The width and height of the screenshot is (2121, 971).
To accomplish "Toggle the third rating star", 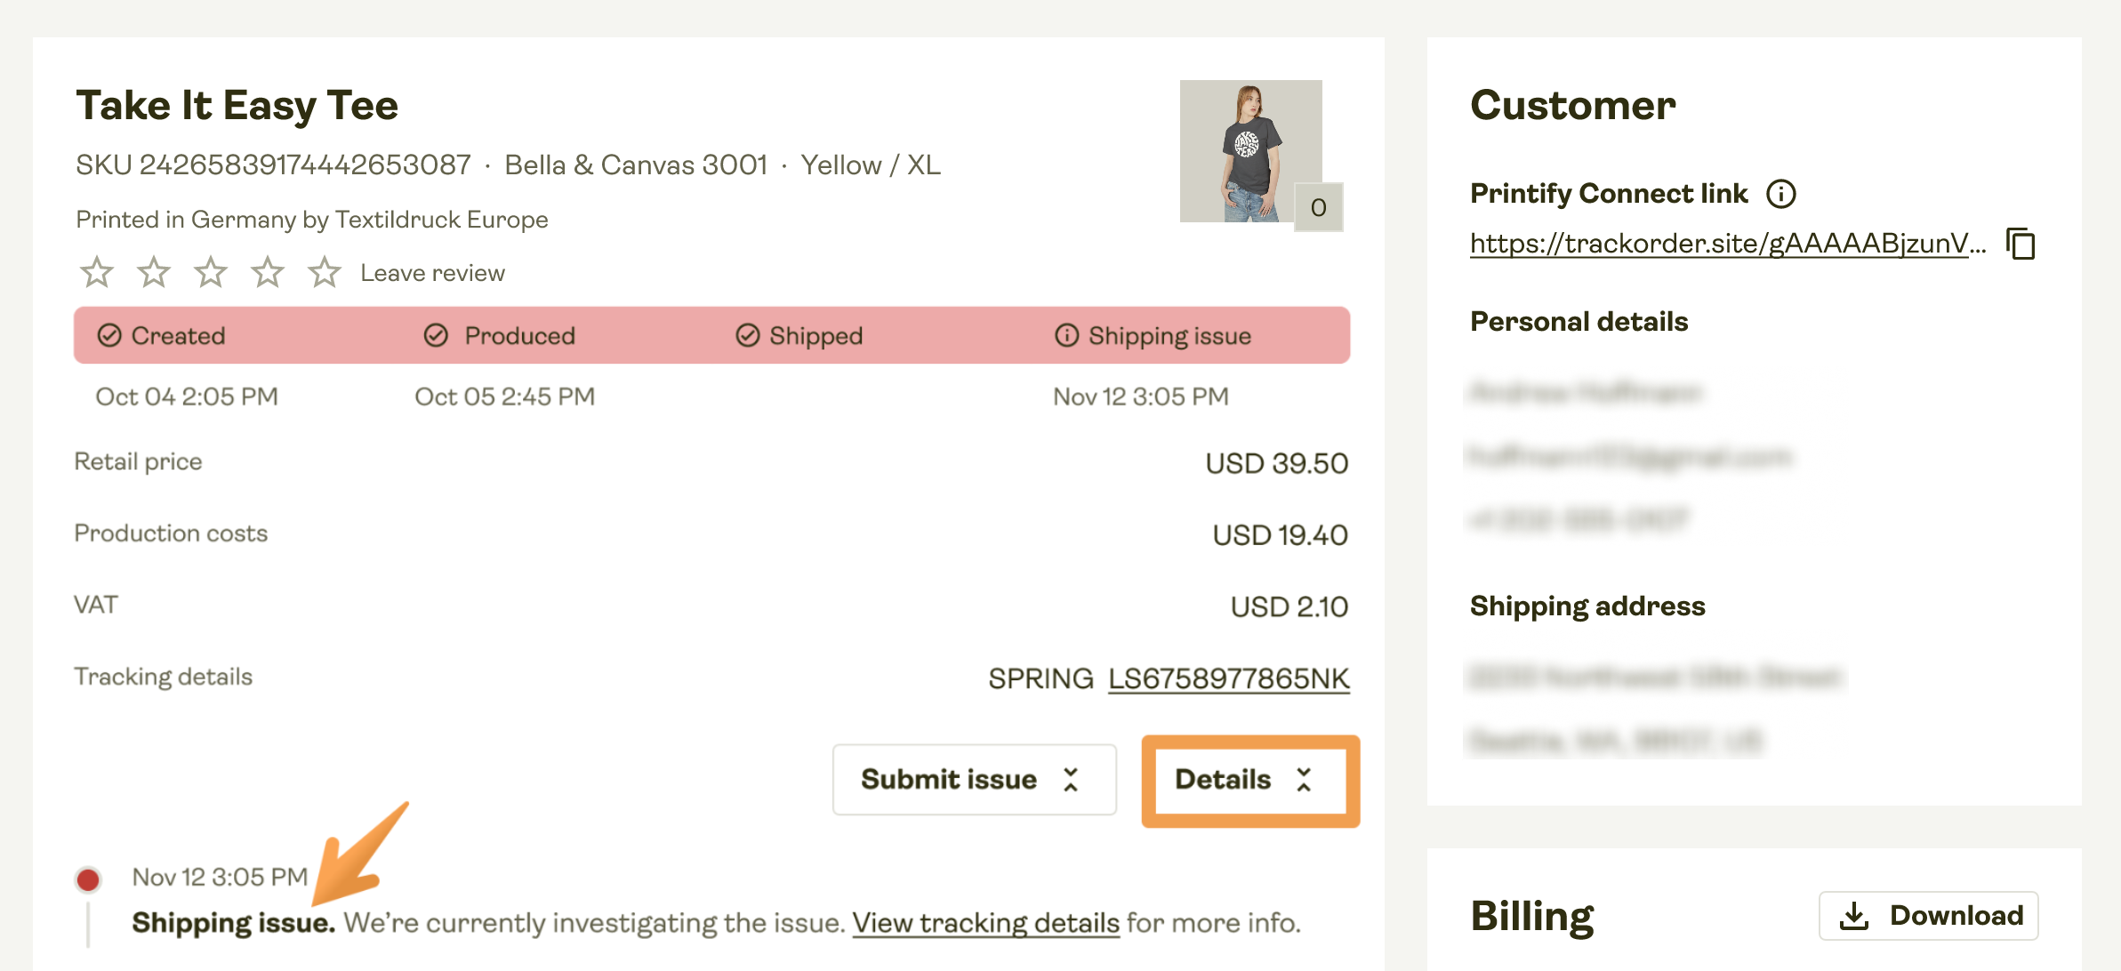I will (211, 273).
